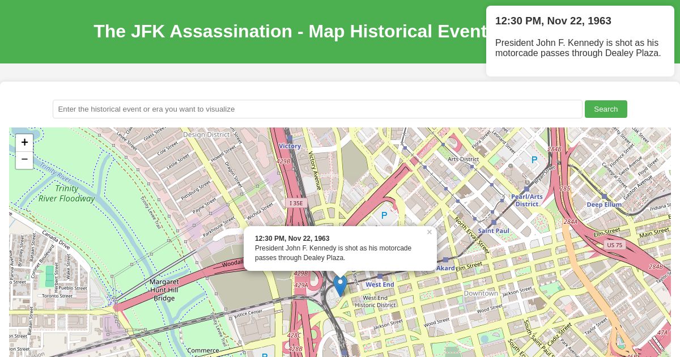The width and height of the screenshot is (680, 357).
Task: Click the Deep Ellum neighborhood label
Action: click(x=604, y=205)
